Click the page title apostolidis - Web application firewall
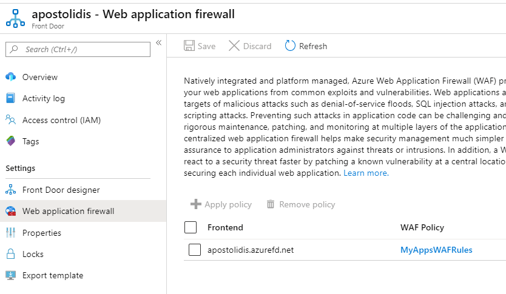 133,14
